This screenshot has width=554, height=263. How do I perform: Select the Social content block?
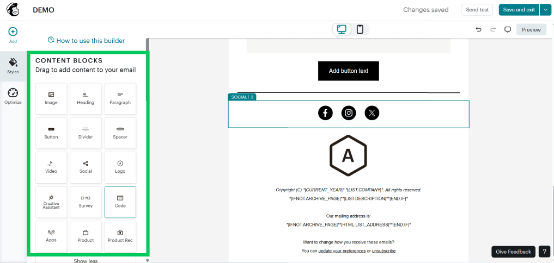tap(86, 167)
